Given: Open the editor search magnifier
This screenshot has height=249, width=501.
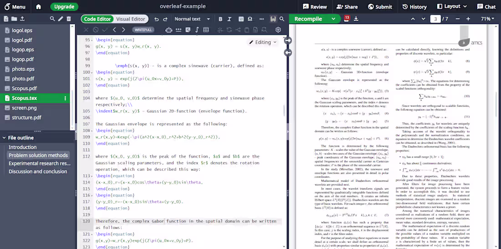Looking at the screenshot, I should click(282, 19).
